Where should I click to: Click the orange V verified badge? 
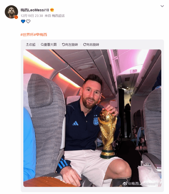click(16, 17)
